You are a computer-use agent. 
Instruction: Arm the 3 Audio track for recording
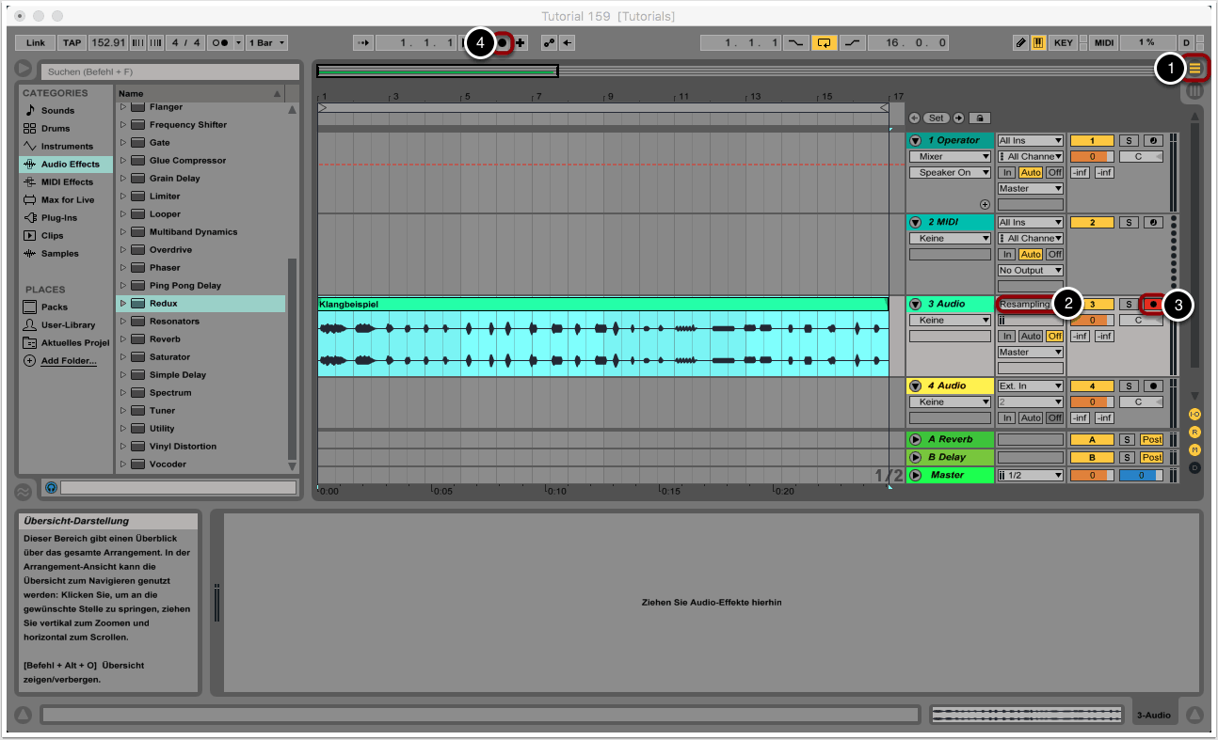point(1152,305)
